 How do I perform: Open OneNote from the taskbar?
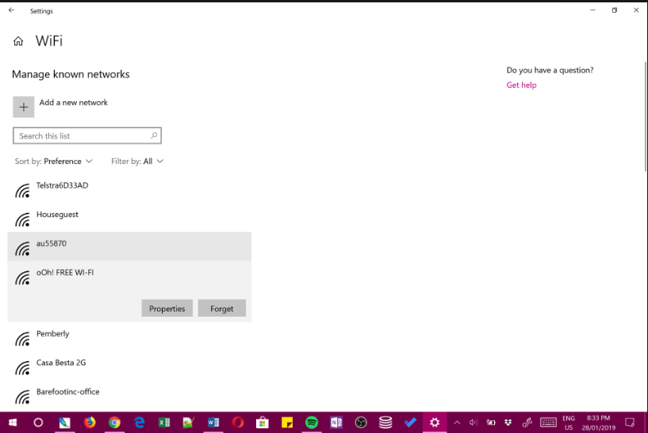336,422
